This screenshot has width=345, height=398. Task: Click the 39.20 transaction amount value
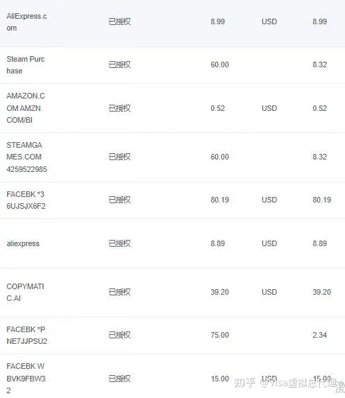click(220, 292)
